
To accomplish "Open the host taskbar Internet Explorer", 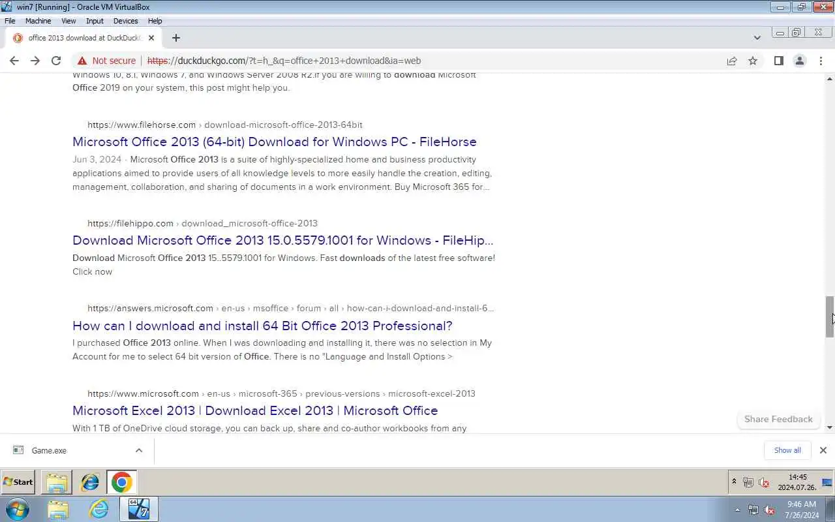I will click(x=99, y=509).
